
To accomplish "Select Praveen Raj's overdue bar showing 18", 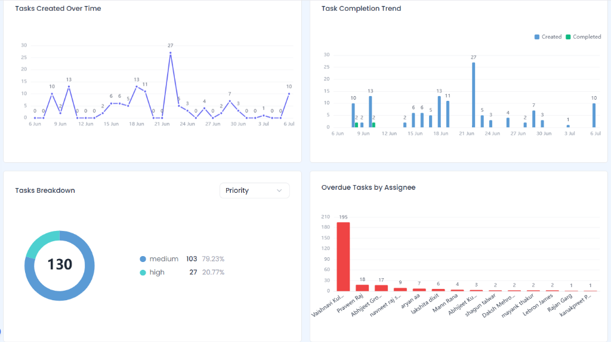I will pos(362,288).
